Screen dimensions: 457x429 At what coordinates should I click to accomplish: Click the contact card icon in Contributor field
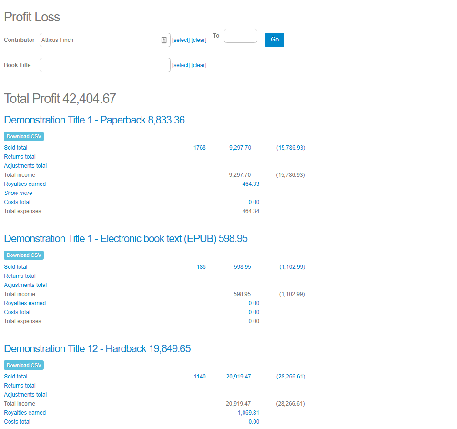164,40
